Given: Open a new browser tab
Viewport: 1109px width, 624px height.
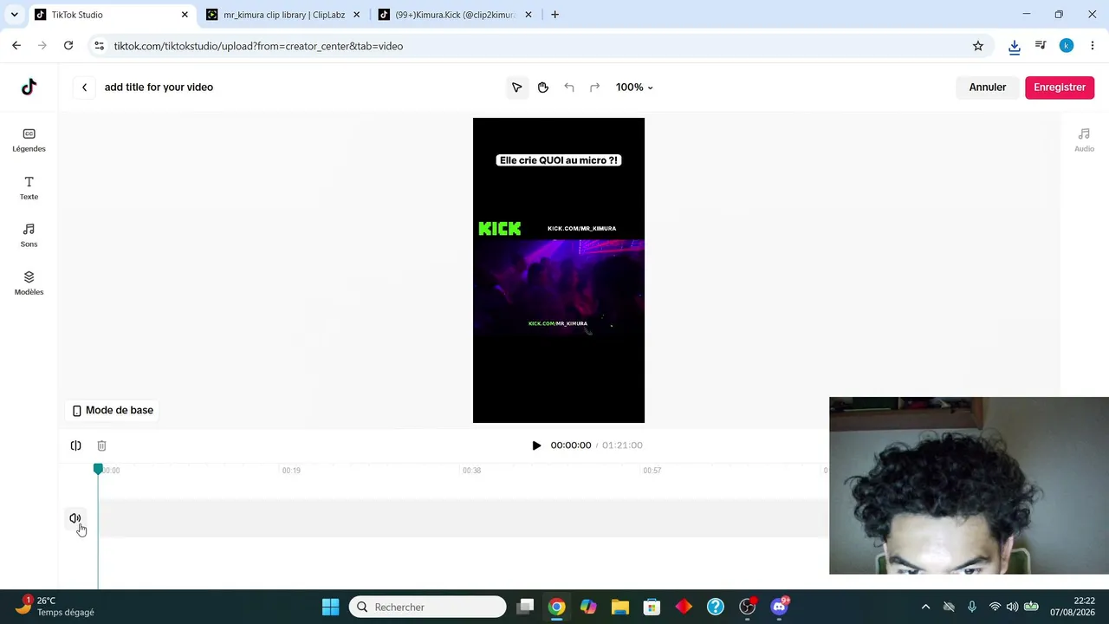Looking at the screenshot, I should tap(555, 15).
